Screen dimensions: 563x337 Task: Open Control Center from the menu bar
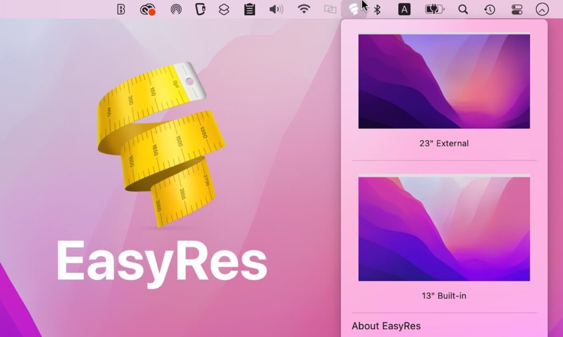pos(517,9)
